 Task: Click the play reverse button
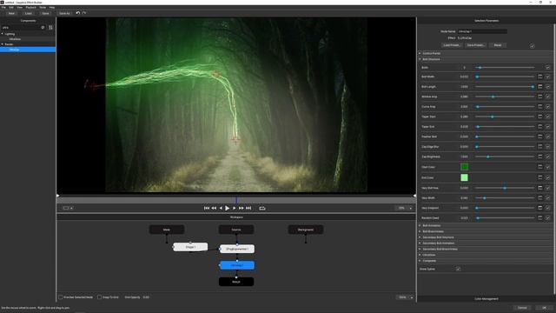click(221, 209)
